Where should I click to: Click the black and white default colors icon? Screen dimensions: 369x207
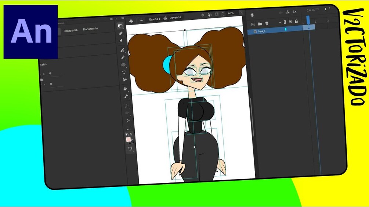click(127, 134)
